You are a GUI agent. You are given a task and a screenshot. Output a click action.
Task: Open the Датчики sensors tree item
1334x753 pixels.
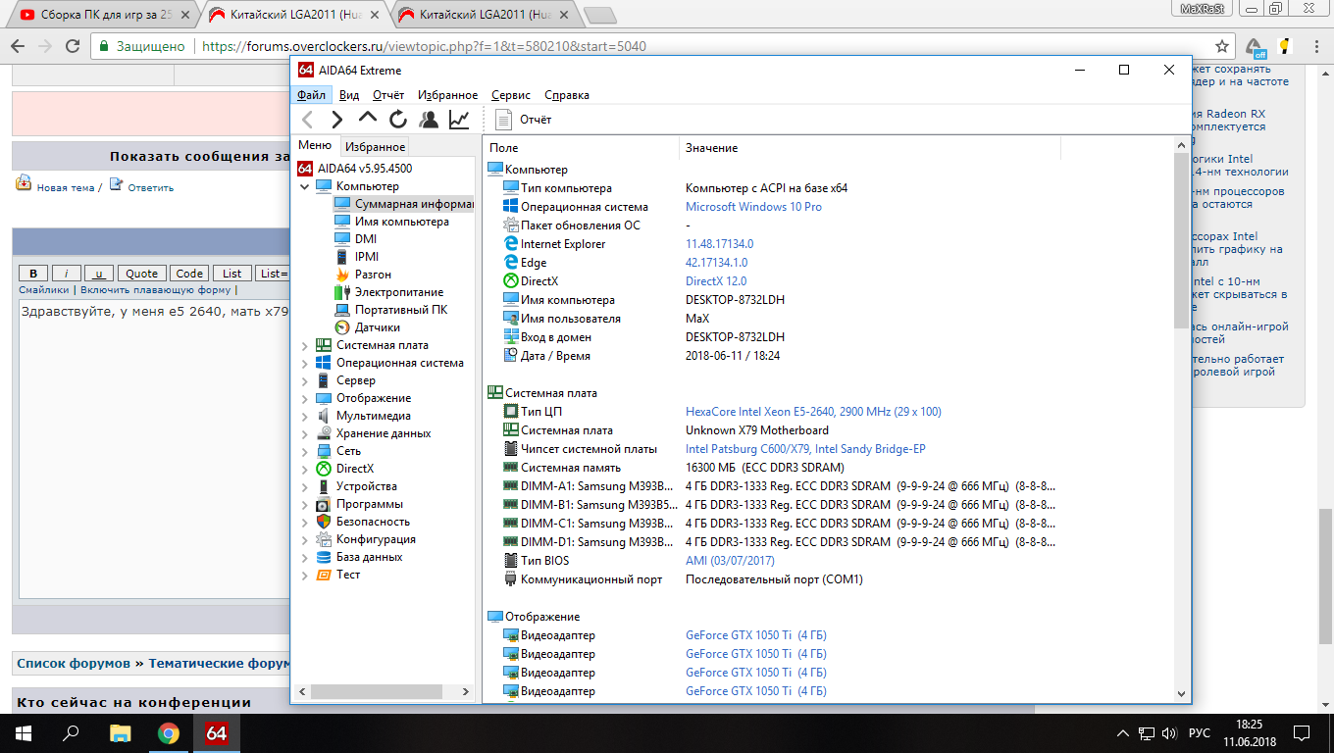point(367,327)
